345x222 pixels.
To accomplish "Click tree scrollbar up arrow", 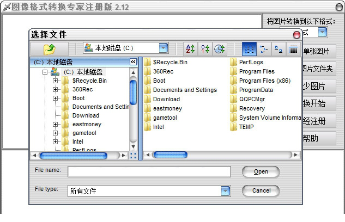I will pos(133,72).
